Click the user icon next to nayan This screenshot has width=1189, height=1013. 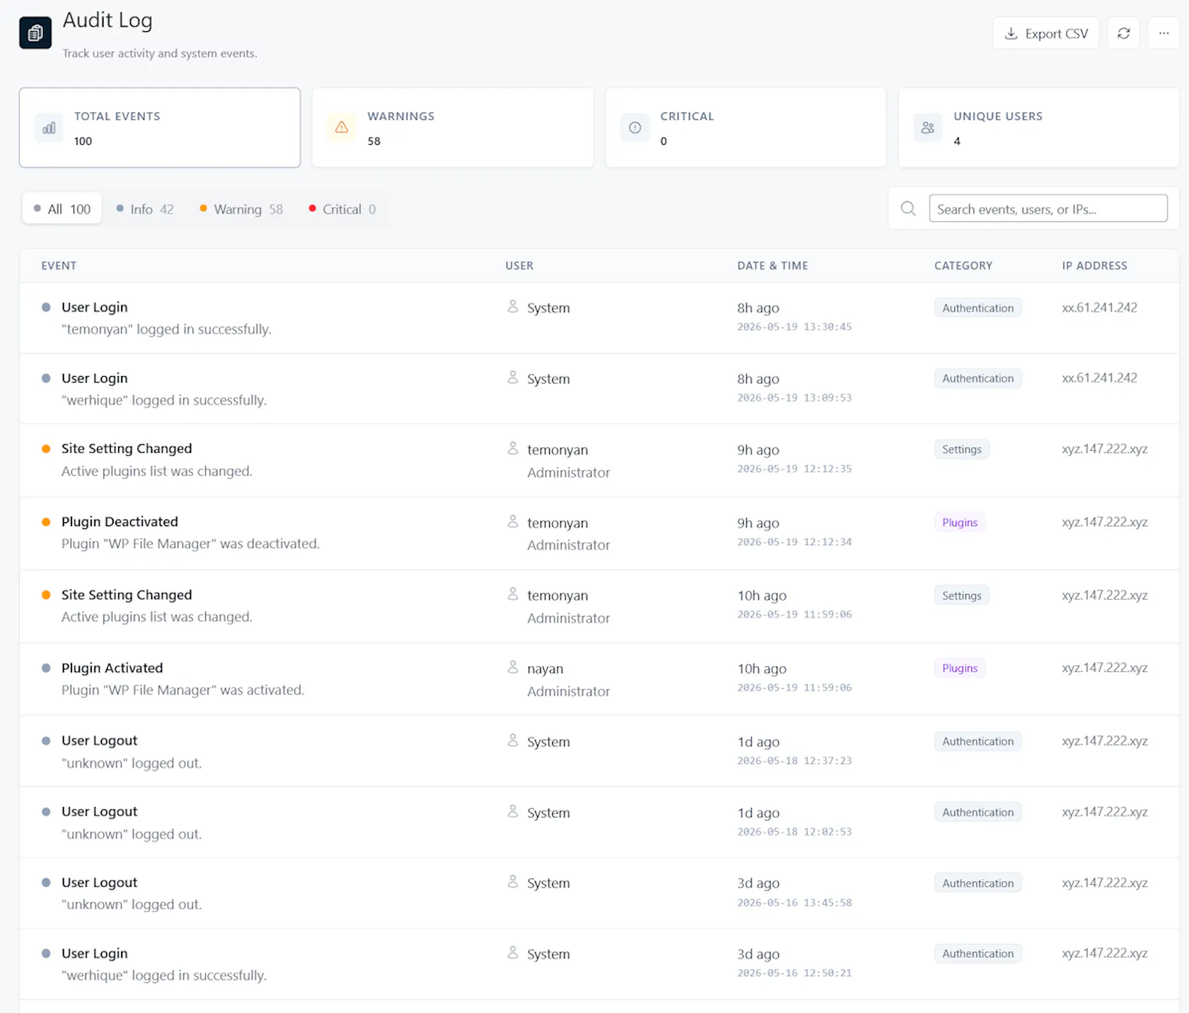(513, 667)
